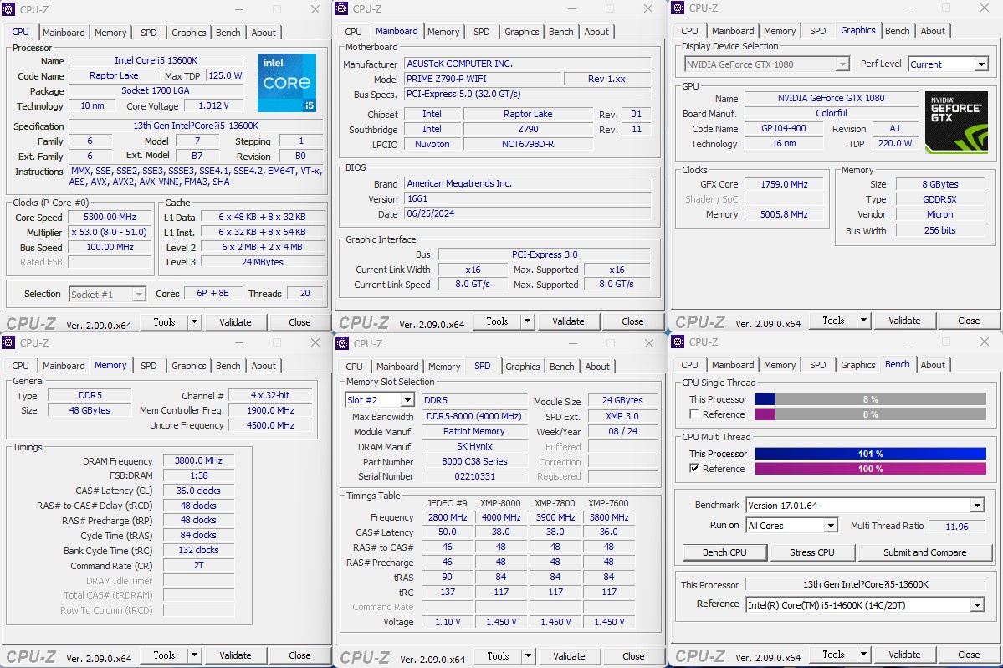This screenshot has height=668, width=1003.
Task: Click the CAS# Latency value 36.0 clocks
Action: pos(198,491)
